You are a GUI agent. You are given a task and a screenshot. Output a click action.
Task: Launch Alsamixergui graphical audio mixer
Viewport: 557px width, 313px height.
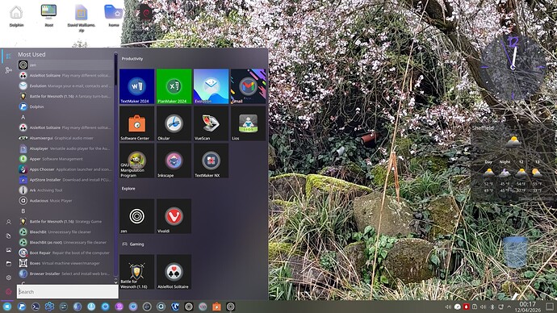click(x=65, y=138)
